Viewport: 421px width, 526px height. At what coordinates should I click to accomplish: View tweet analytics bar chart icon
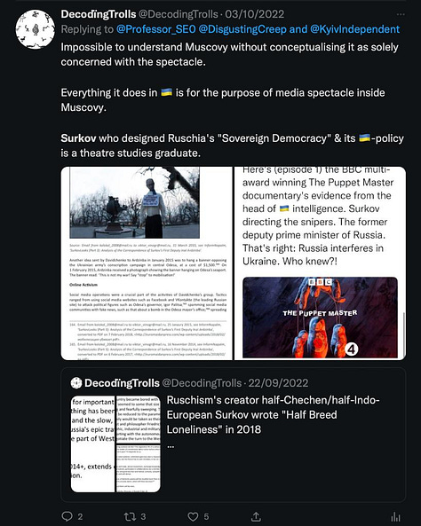(x=396, y=516)
